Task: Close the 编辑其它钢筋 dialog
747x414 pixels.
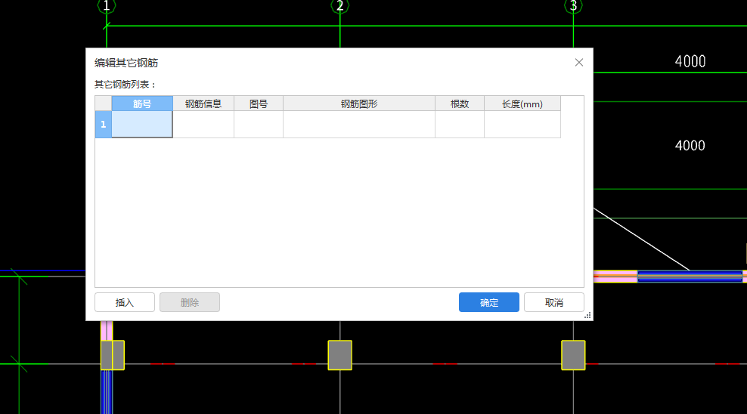Action: coord(579,63)
